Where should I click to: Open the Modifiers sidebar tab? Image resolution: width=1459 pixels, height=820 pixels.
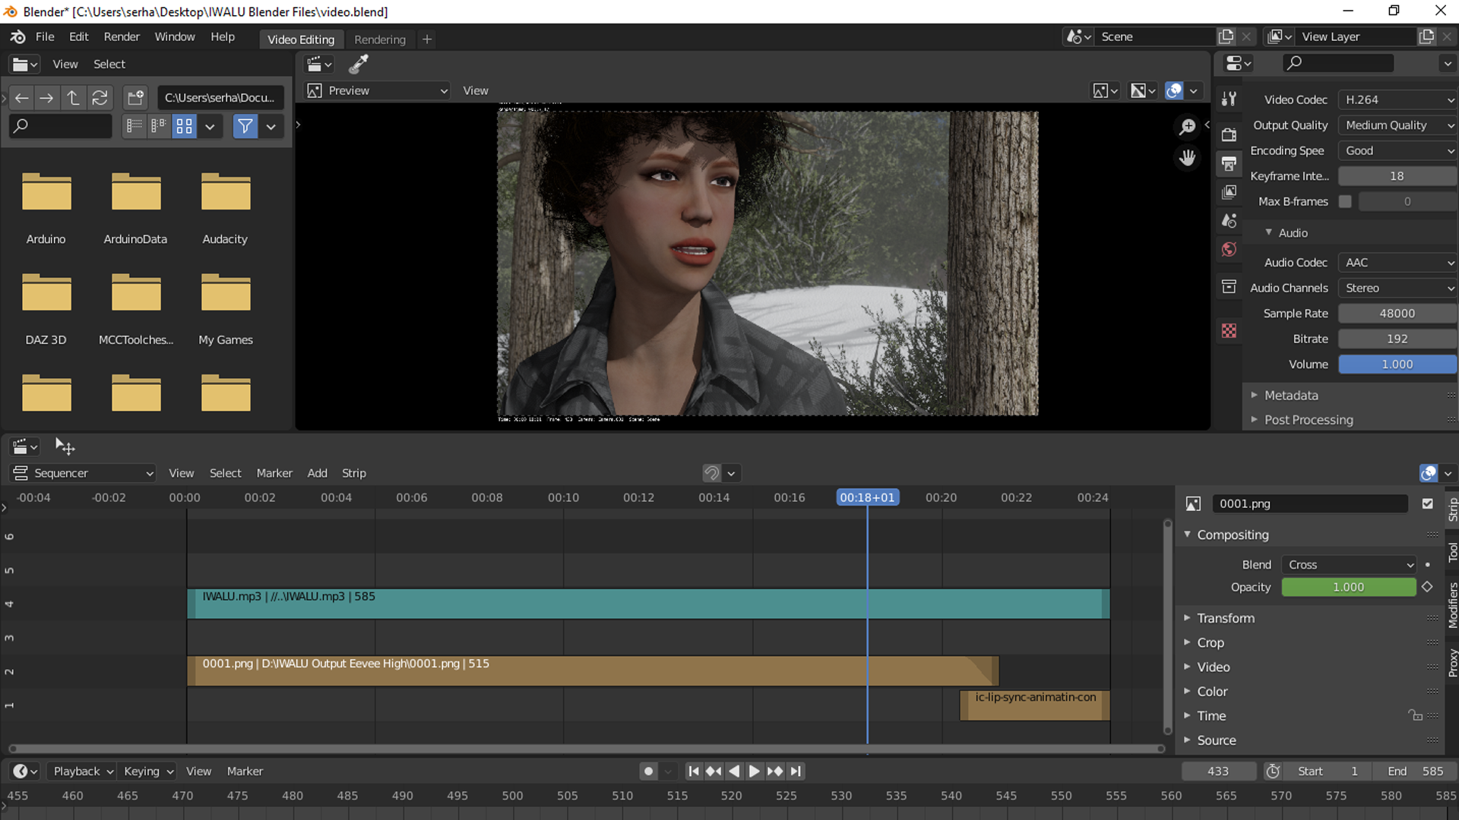click(x=1452, y=605)
